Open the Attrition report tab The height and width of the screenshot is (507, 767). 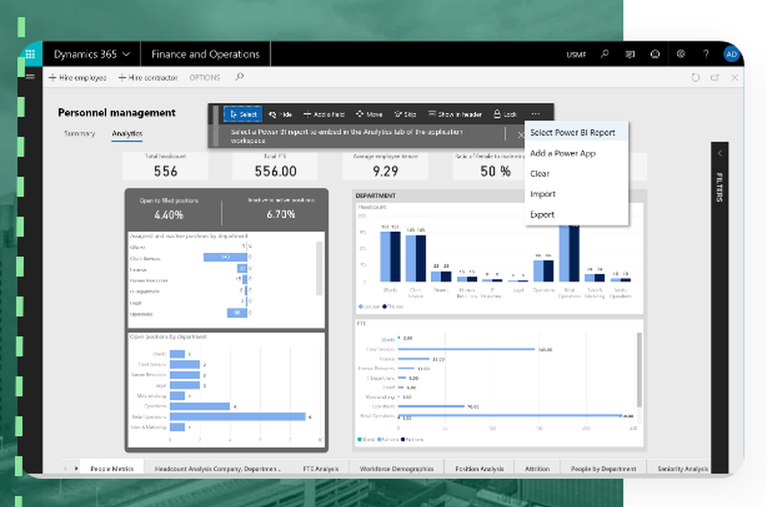pos(537,469)
